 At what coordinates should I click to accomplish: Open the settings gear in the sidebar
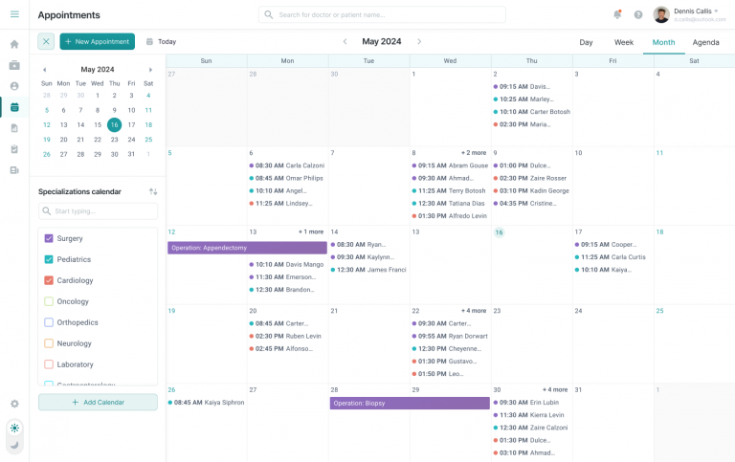click(14, 404)
